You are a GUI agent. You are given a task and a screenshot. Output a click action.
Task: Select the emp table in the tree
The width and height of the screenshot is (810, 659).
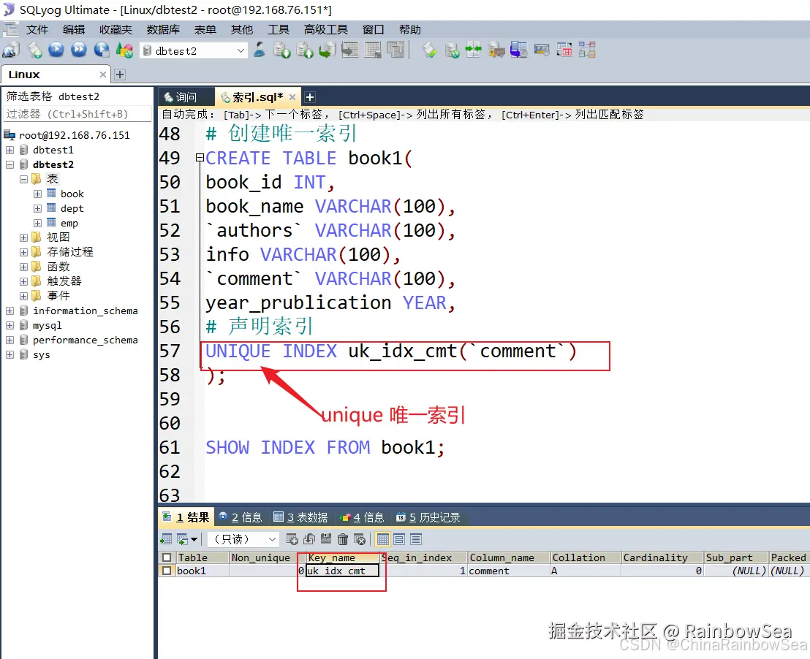tap(69, 223)
